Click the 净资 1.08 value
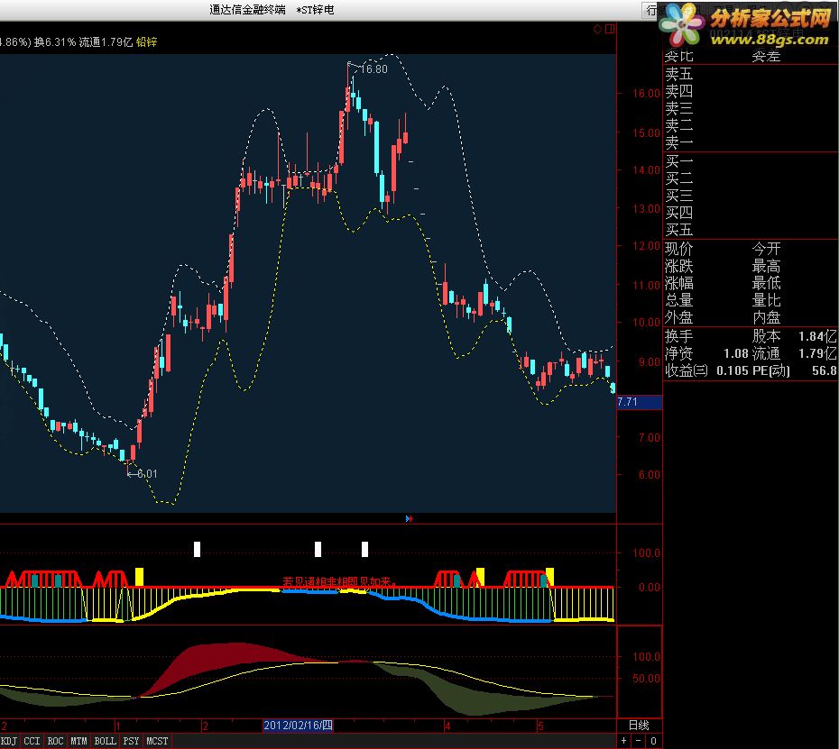Image resolution: width=839 pixels, height=749 pixels. [706, 353]
